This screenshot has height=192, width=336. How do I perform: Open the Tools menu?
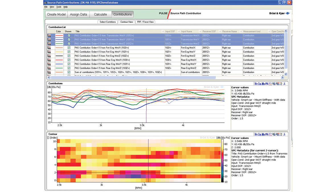point(58,7)
